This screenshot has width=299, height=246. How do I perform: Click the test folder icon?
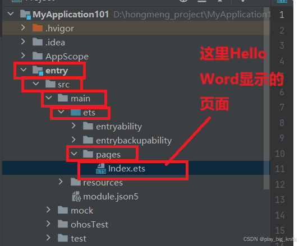pyautogui.click(x=63, y=238)
